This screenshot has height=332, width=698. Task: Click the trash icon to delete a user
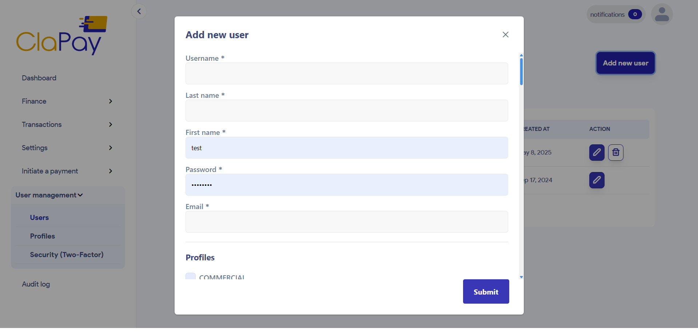[x=615, y=152]
